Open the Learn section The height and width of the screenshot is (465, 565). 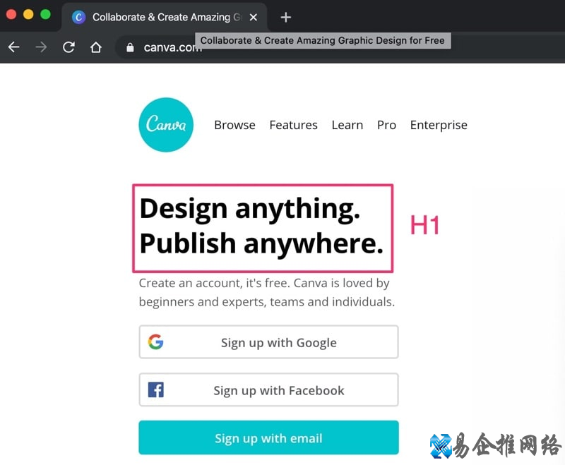[347, 125]
